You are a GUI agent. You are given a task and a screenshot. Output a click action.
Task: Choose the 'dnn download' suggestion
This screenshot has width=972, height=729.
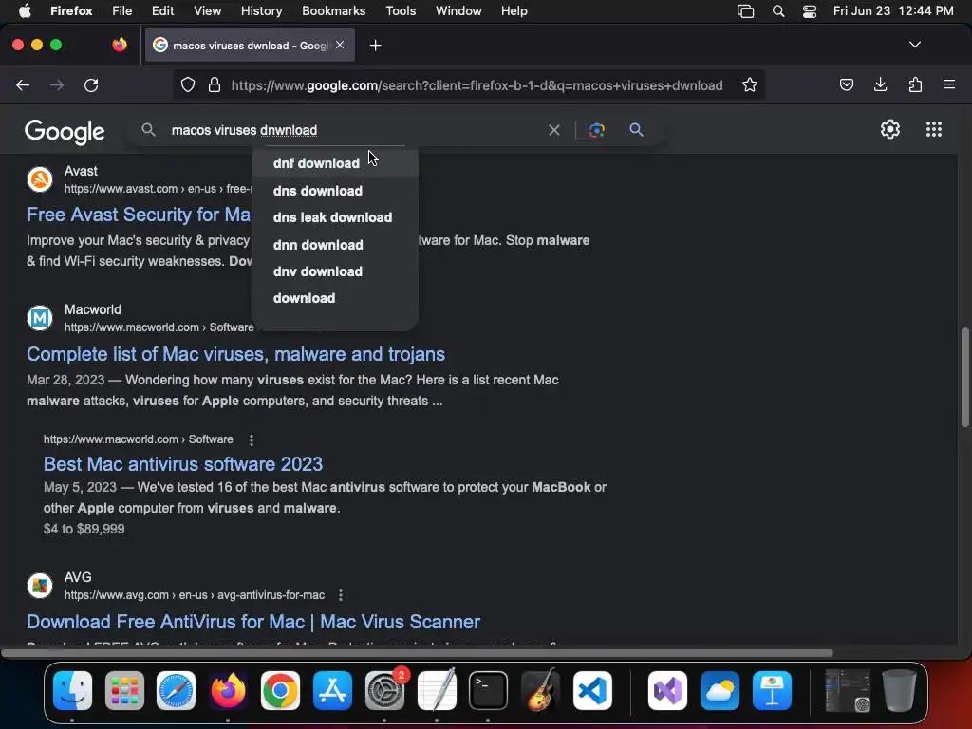[335, 245]
